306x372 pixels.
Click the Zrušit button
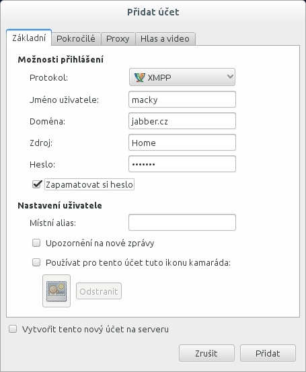click(206, 353)
